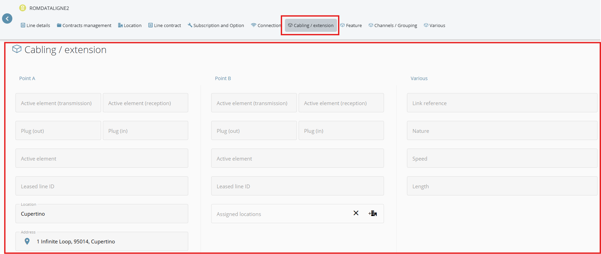Clear assigned locations with the X icon
Viewport: 601px width, 254px height.
point(356,213)
